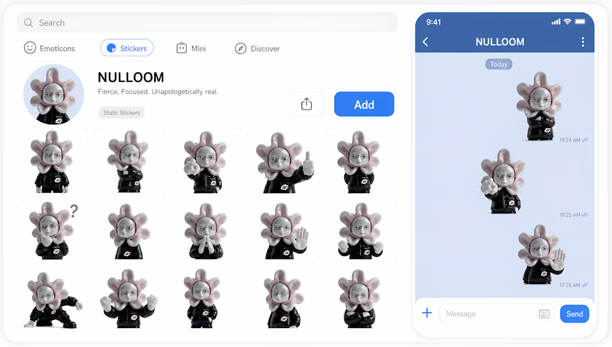Open the three-dot chat menu

click(583, 42)
